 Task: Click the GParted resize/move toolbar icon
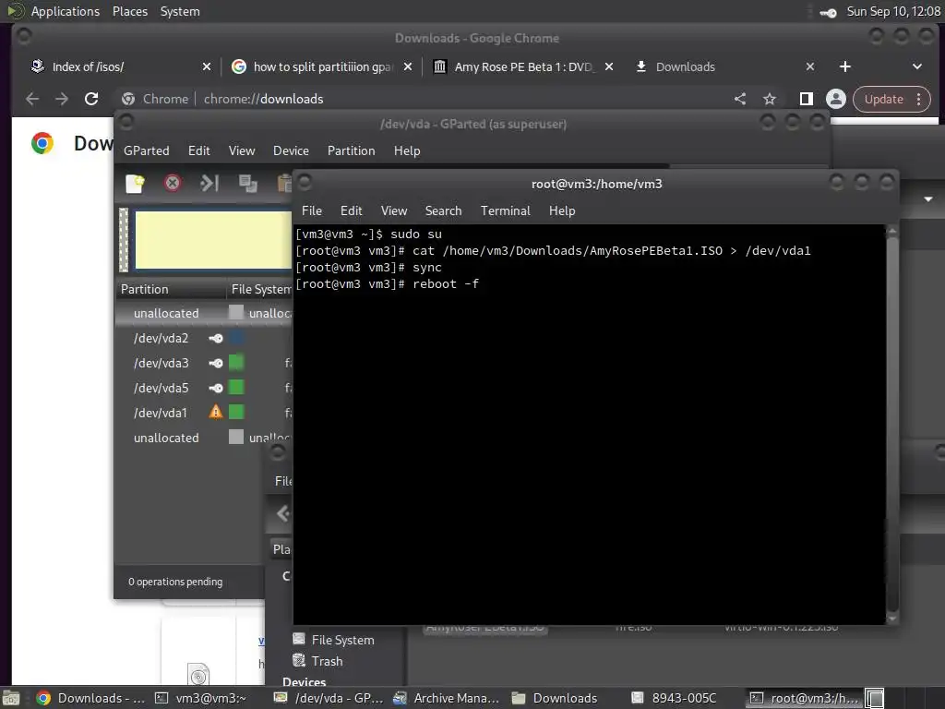[209, 183]
